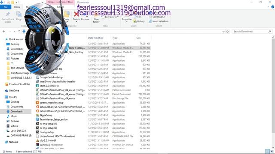Click the SkypeSetup file icon
Image resolution: width=275 pixels, height=154 pixels.
pyautogui.click(x=37, y=115)
